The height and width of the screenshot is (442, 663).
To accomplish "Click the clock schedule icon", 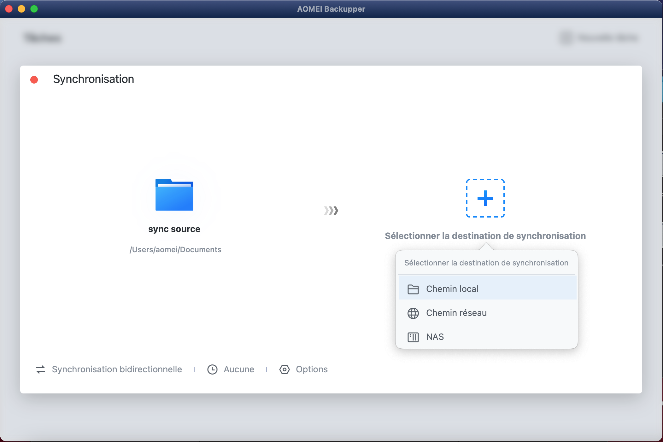I will point(212,369).
